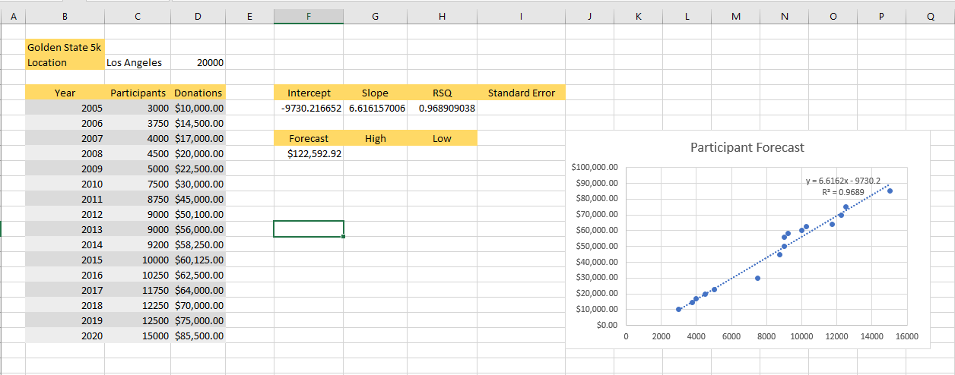Screen dimensions: 955x375
Task: Select column P header
Action: [881, 16]
